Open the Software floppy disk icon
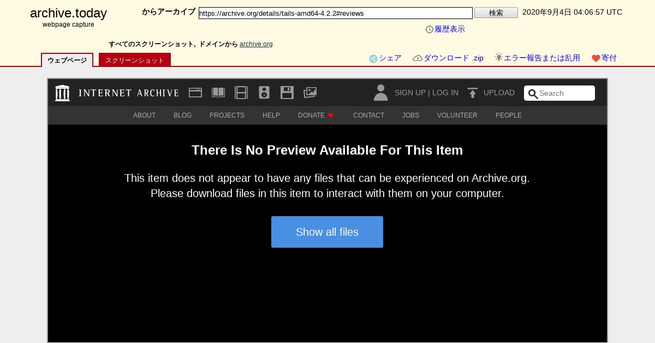This screenshot has height=343, width=655. [287, 93]
